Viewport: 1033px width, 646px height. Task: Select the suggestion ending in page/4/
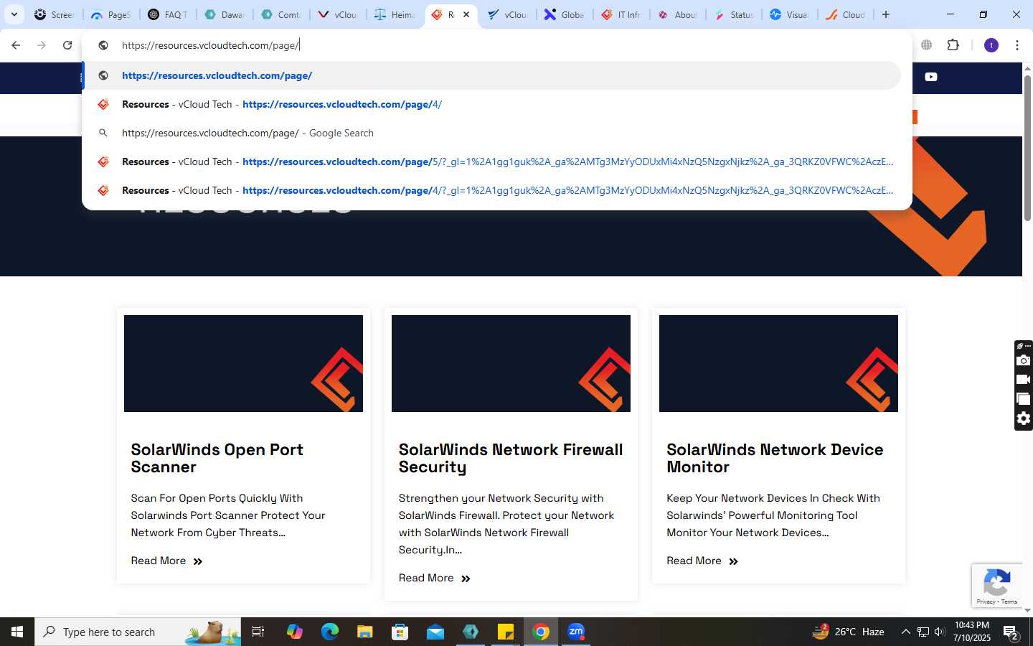pos(492,104)
